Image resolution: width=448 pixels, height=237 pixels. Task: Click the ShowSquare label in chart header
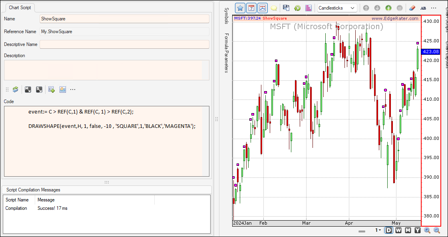275,18
